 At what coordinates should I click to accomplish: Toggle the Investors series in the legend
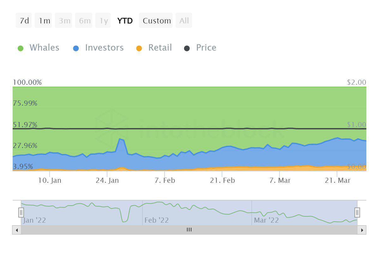(x=98, y=48)
